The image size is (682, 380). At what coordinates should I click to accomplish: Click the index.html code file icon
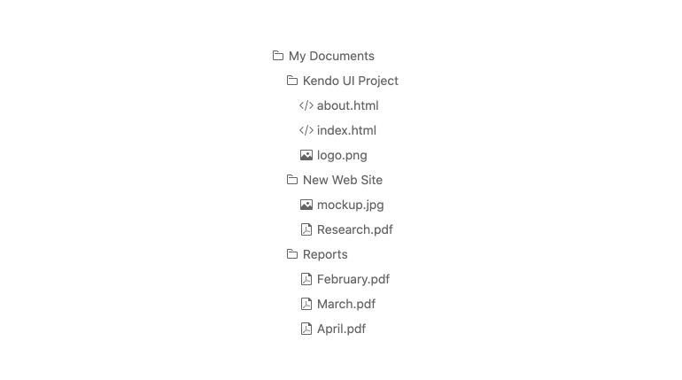(x=306, y=130)
